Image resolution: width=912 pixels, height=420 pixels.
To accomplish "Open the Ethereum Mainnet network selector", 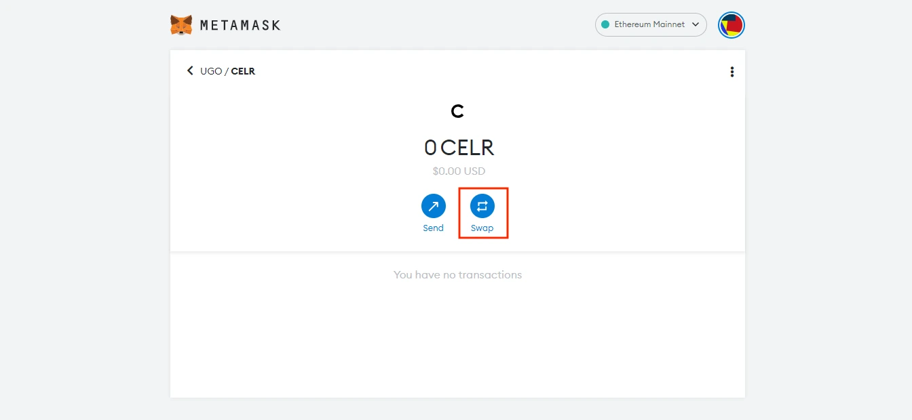I will (x=651, y=24).
